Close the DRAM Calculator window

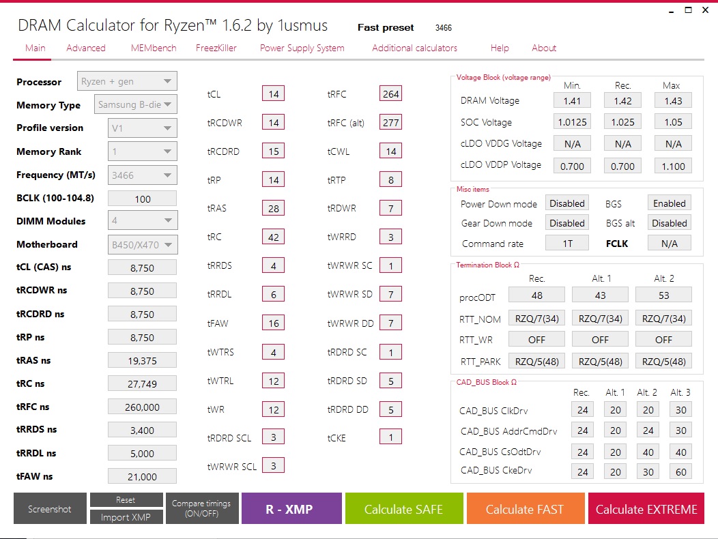tap(705, 10)
